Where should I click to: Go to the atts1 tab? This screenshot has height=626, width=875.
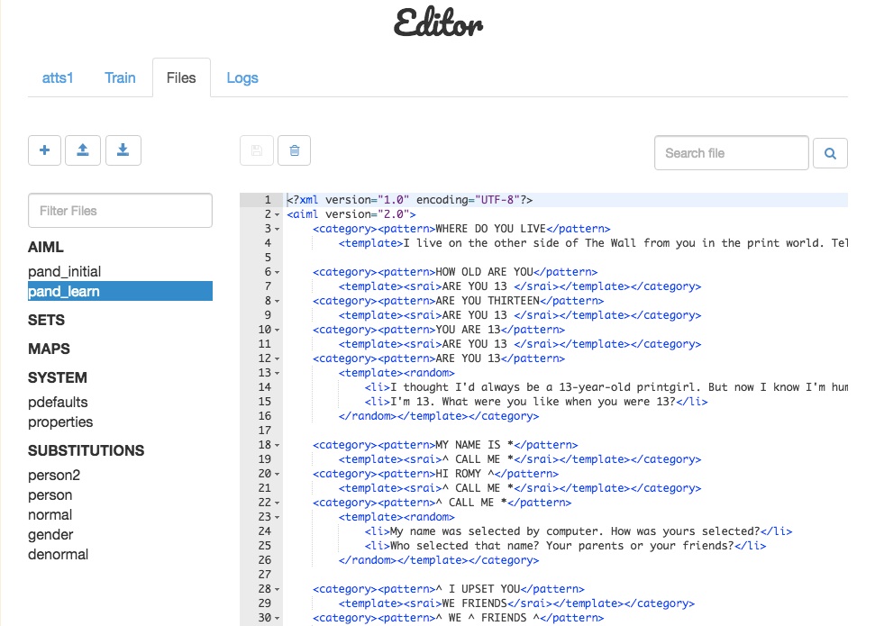pyautogui.click(x=58, y=77)
